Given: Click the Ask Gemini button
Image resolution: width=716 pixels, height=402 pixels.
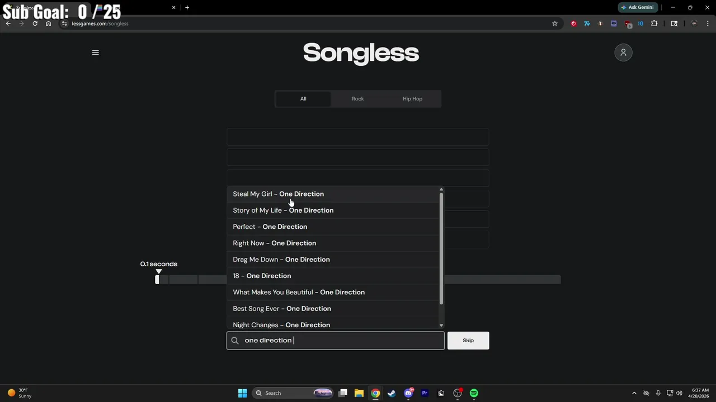Looking at the screenshot, I should point(637,7).
